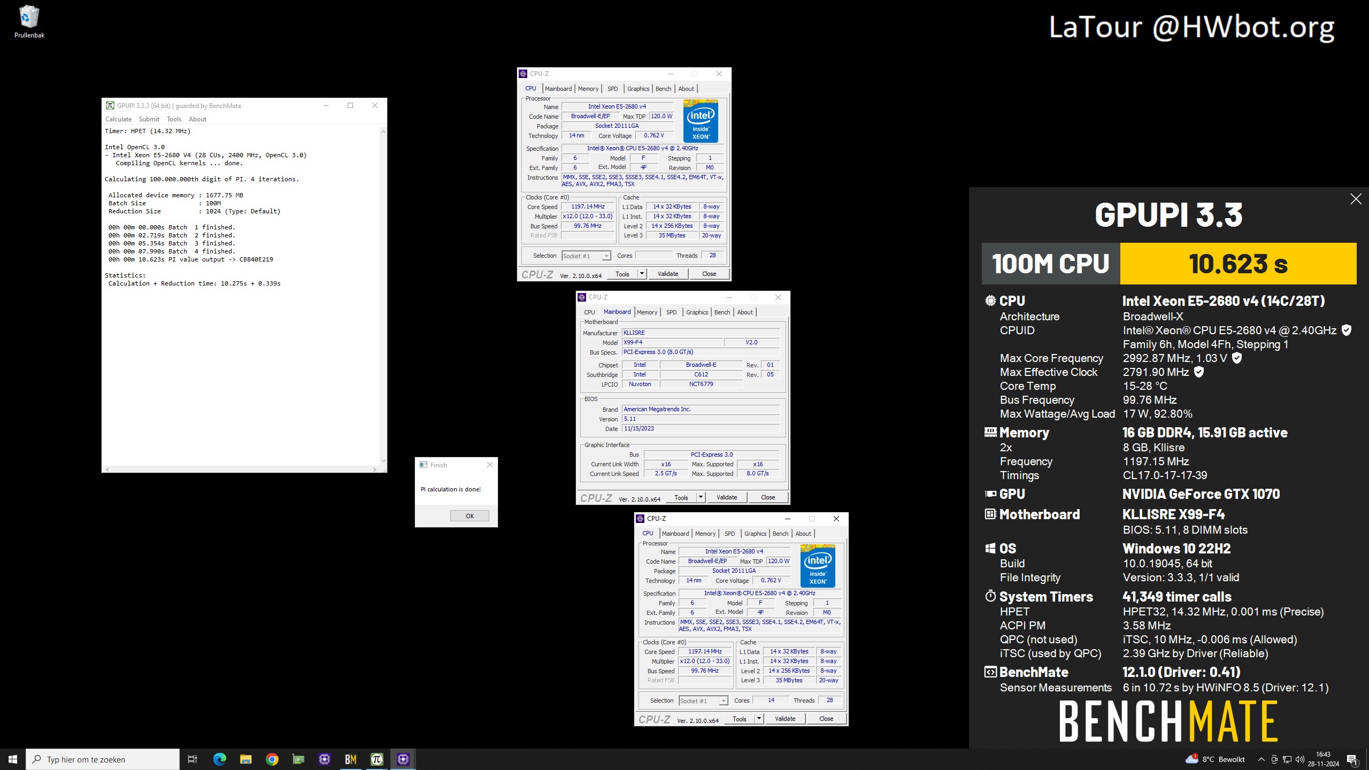
Task: Click Close button in Mainboard CPU-Z window
Action: point(768,497)
